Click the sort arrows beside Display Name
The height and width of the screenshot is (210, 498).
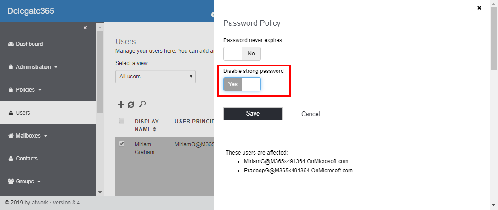(154, 130)
